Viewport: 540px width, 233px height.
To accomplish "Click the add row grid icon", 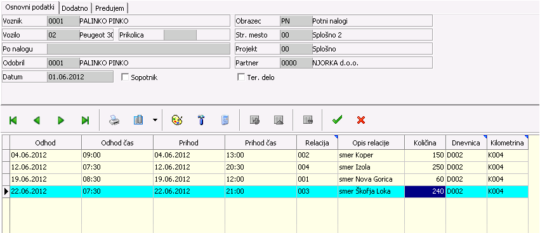I will coord(255,120).
